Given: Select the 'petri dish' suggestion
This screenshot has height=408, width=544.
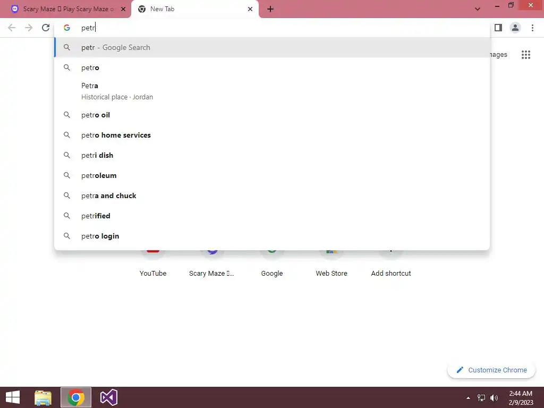Looking at the screenshot, I should tap(273, 155).
